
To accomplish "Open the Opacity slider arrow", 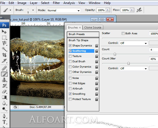I will 108,10.
